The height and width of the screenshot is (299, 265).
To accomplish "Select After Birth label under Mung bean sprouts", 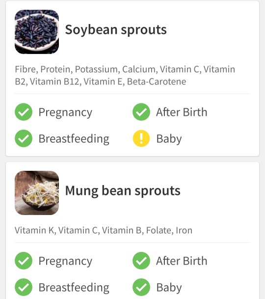I will pyautogui.click(x=182, y=261).
